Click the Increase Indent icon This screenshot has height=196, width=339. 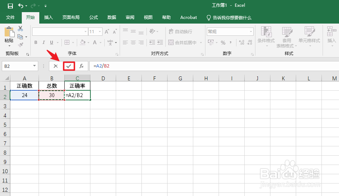click(x=160, y=42)
